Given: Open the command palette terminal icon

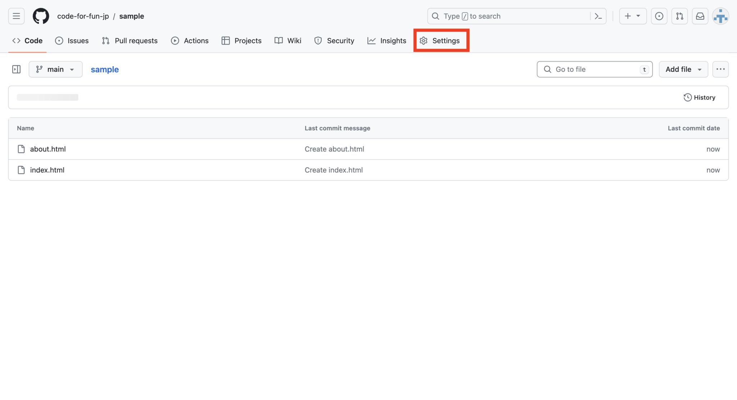Looking at the screenshot, I should [598, 16].
